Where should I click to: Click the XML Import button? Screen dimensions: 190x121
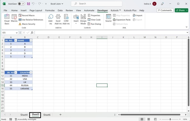[138, 15]
